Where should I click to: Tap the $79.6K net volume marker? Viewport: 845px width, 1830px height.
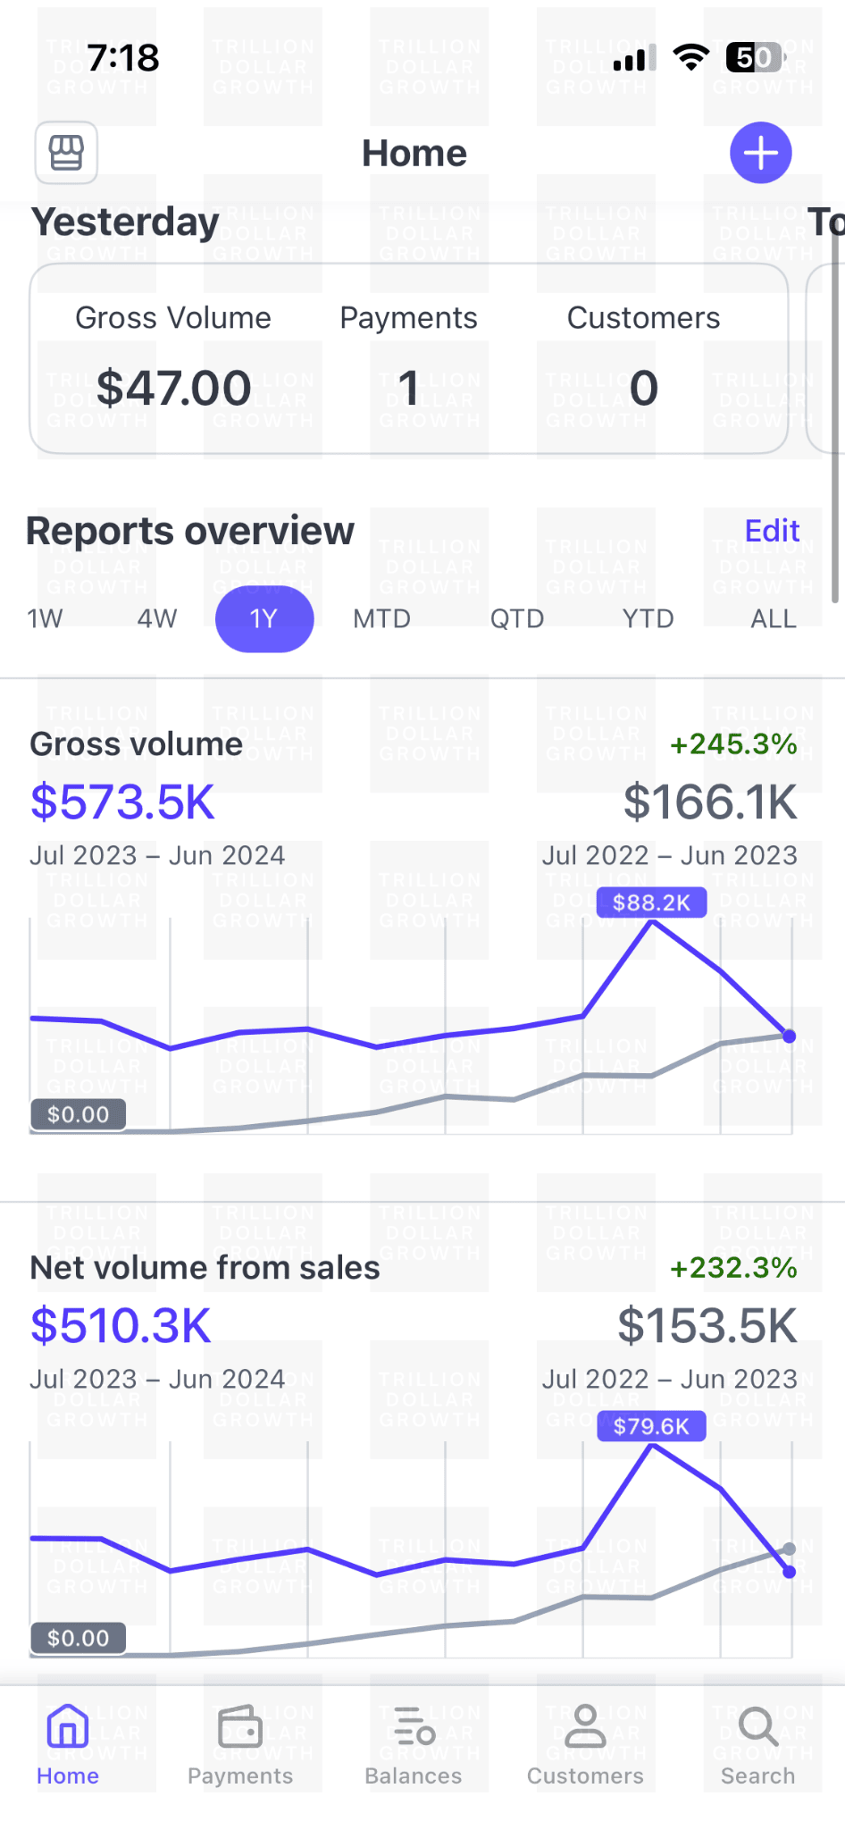click(x=651, y=1426)
